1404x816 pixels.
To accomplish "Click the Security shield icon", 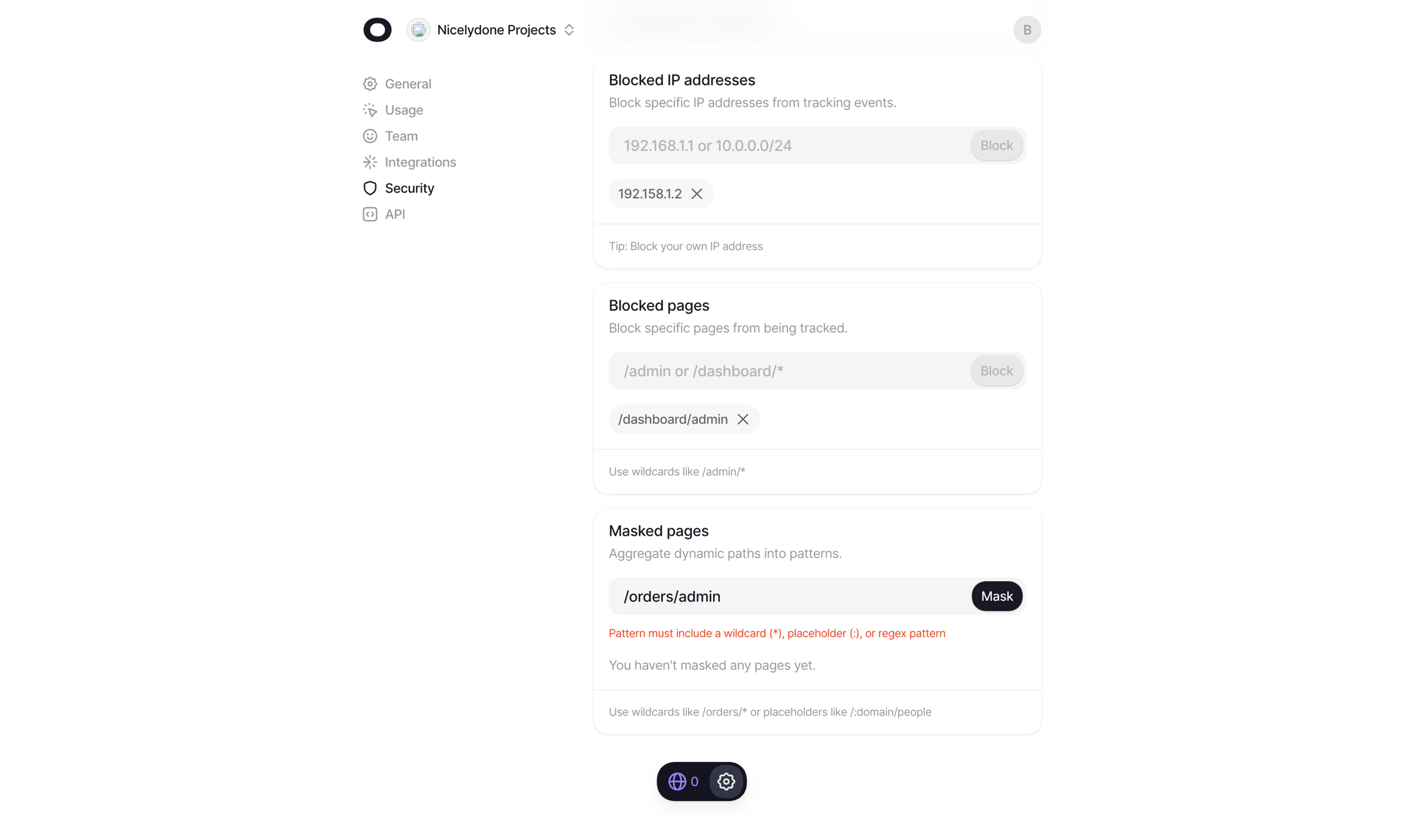I will click(x=370, y=188).
